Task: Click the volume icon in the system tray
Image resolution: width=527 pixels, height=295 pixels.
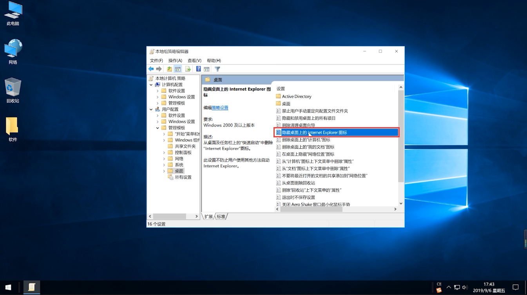Action: coord(465,288)
